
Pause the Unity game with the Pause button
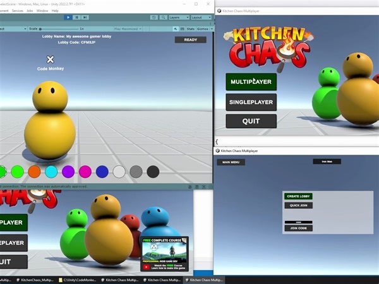(x=76, y=18)
